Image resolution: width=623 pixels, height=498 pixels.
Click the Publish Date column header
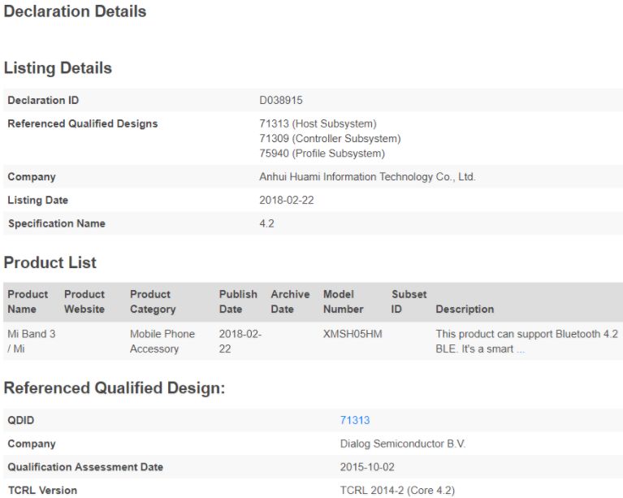tap(238, 301)
